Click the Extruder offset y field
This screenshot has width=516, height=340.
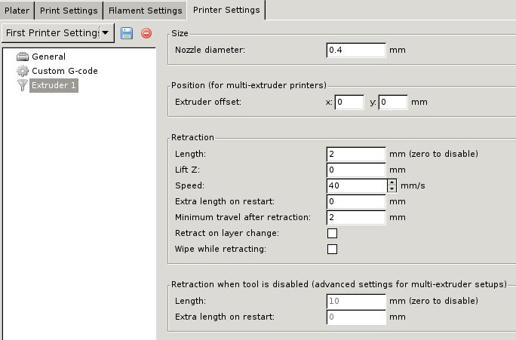click(x=393, y=102)
